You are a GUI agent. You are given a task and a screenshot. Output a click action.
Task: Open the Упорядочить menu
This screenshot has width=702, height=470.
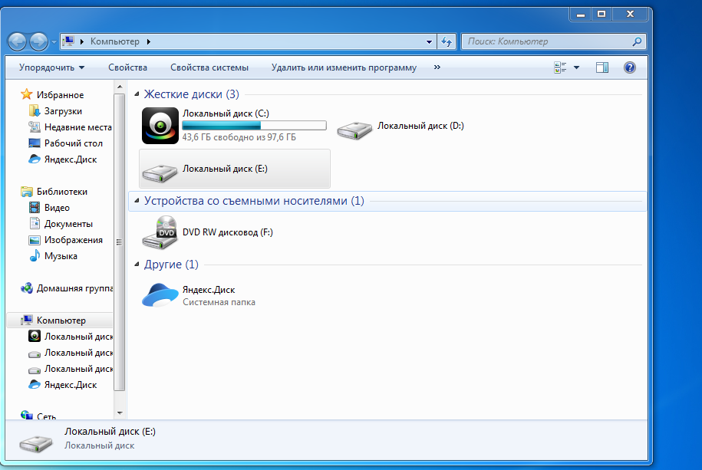coord(51,67)
